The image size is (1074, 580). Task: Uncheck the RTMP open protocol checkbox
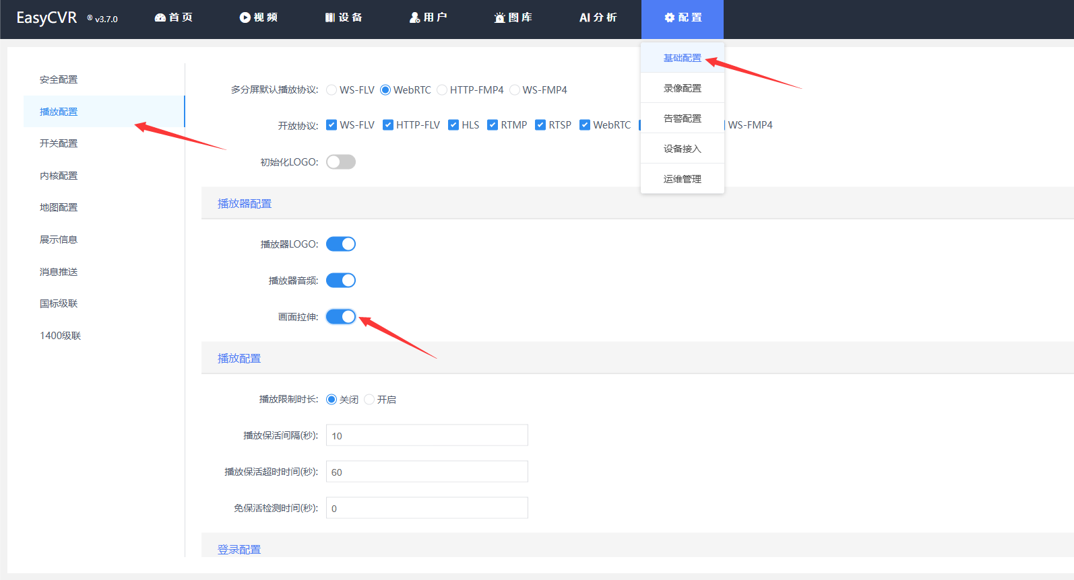(493, 124)
